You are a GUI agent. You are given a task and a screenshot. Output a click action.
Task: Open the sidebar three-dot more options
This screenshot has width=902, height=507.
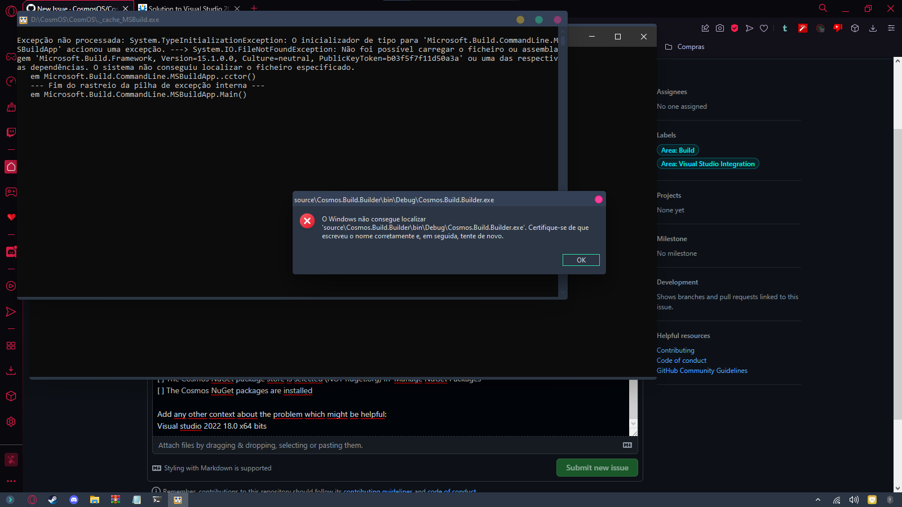tap(11, 481)
